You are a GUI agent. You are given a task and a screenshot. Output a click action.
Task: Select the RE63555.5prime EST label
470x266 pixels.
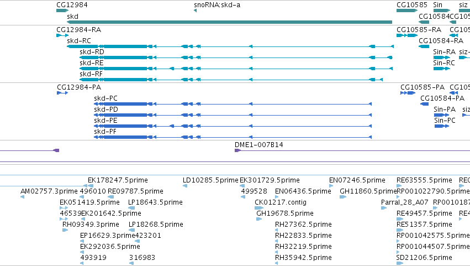pyautogui.click(x=424, y=180)
